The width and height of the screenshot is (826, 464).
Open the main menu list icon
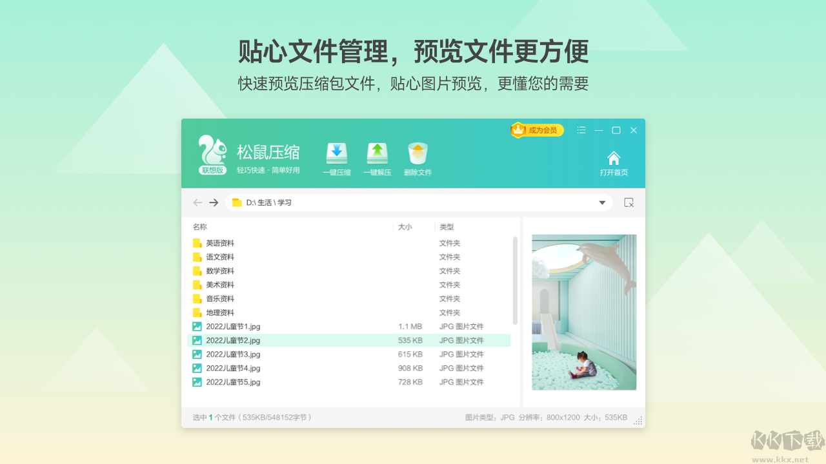tap(581, 130)
